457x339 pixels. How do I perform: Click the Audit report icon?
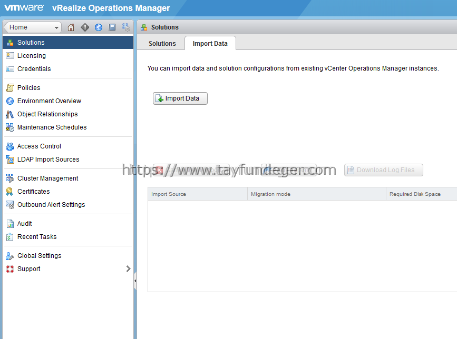pyautogui.click(x=10, y=224)
